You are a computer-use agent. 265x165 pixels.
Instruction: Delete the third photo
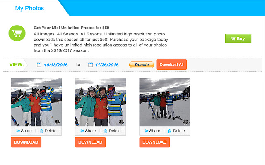click(176, 131)
